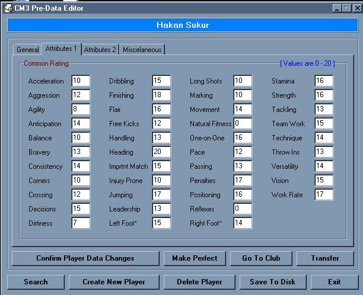Focus the Acceleration value field
Screen dimensions: 363x295
click(81, 81)
